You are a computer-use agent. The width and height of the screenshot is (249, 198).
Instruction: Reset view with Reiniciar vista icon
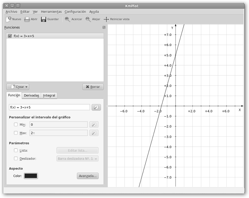point(106,19)
